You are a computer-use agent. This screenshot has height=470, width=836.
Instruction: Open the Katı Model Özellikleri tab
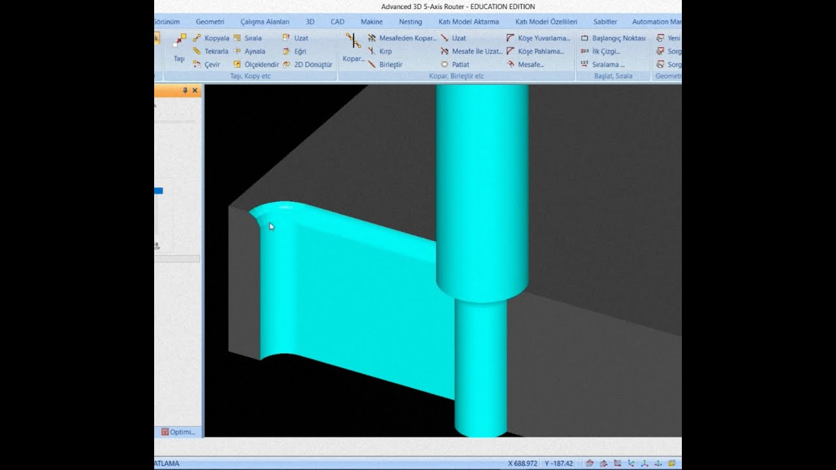click(x=546, y=22)
